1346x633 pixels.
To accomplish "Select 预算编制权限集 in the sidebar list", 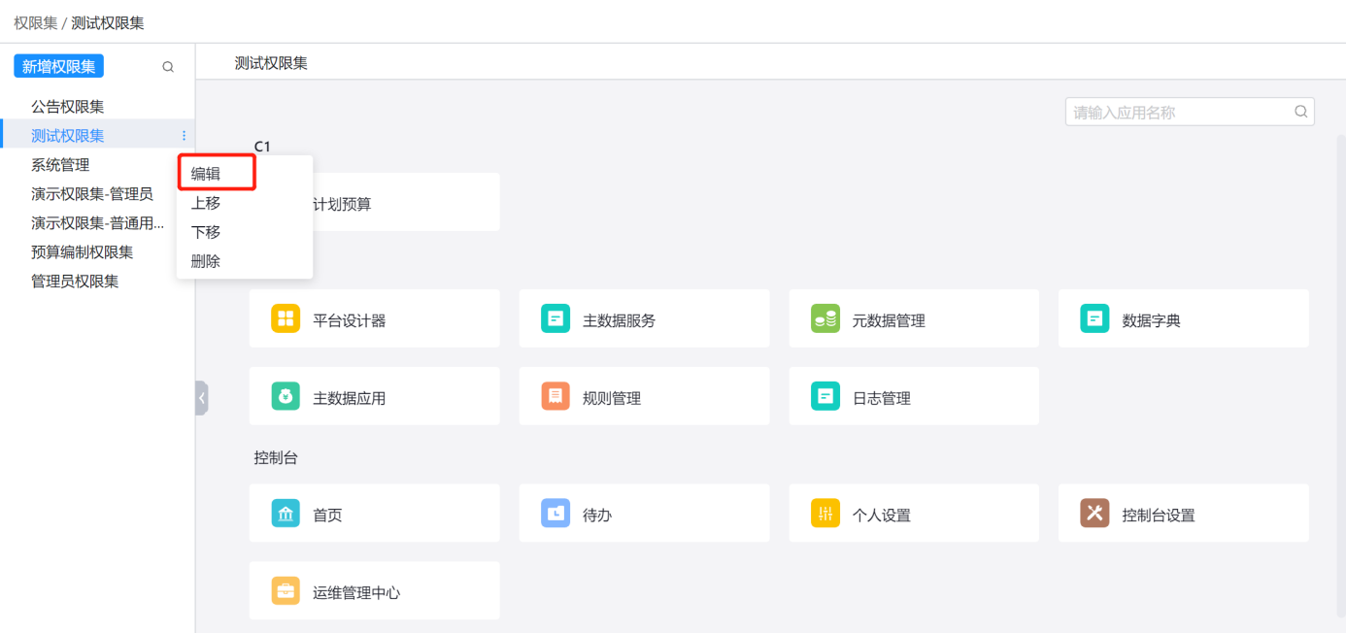I will coord(83,252).
